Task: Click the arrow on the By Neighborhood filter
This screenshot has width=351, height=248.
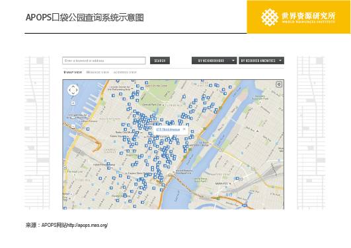Action: coord(233,61)
